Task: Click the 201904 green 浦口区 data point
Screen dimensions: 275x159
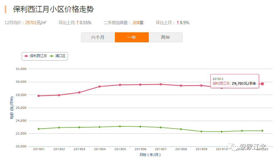Action: click(x=100, y=127)
